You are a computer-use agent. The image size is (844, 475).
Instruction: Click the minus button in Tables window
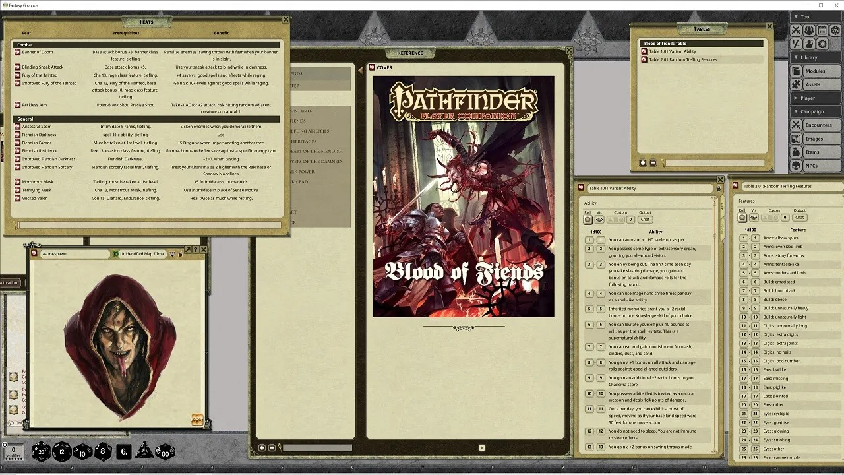pyautogui.click(x=653, y=163)
